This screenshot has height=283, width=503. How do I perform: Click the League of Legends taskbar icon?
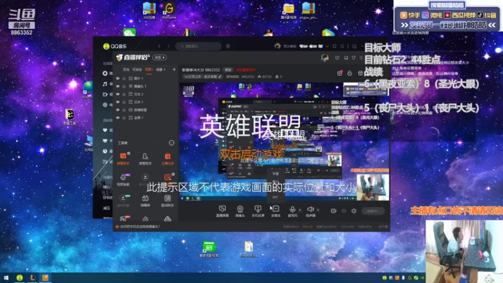(33, 278)
